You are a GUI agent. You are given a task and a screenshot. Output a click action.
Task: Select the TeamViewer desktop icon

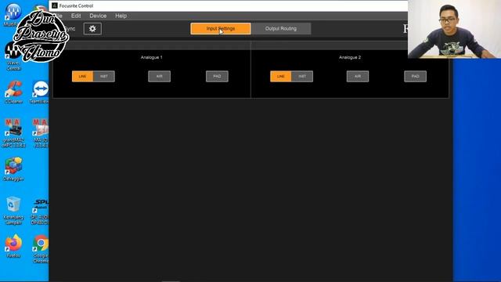point(40,92)
